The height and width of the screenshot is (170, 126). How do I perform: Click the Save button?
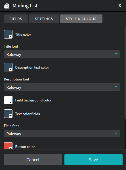point(93,160)
